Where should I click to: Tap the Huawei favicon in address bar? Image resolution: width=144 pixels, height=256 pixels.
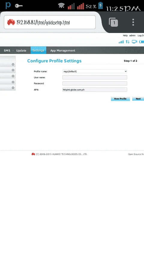[x=11, y=22]
